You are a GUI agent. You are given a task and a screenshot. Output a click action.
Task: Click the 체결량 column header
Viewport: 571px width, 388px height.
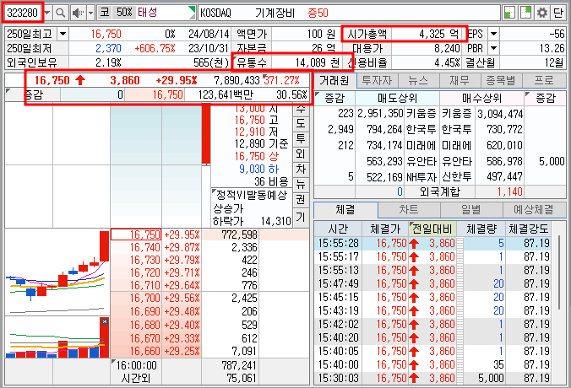tap(481, 229)
